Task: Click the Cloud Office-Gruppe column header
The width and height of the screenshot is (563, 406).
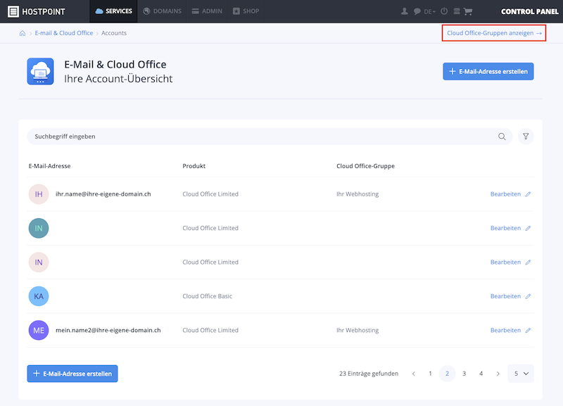Action: [x=365, y=166]
